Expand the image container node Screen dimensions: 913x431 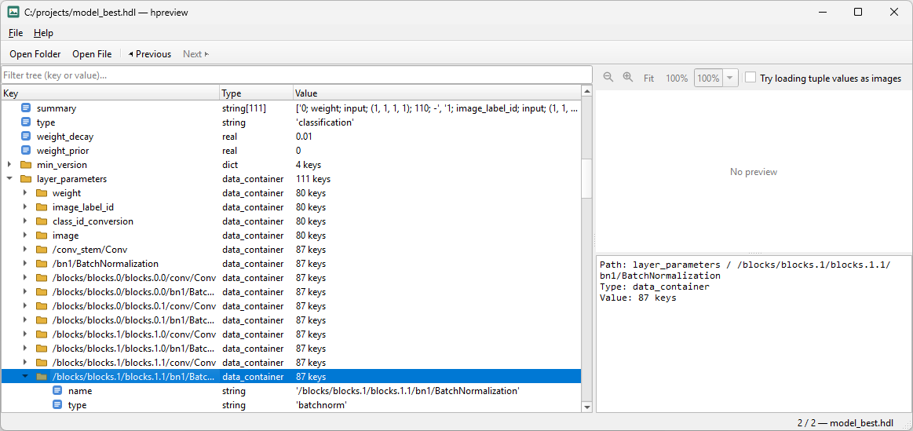(x=25, y=236)
